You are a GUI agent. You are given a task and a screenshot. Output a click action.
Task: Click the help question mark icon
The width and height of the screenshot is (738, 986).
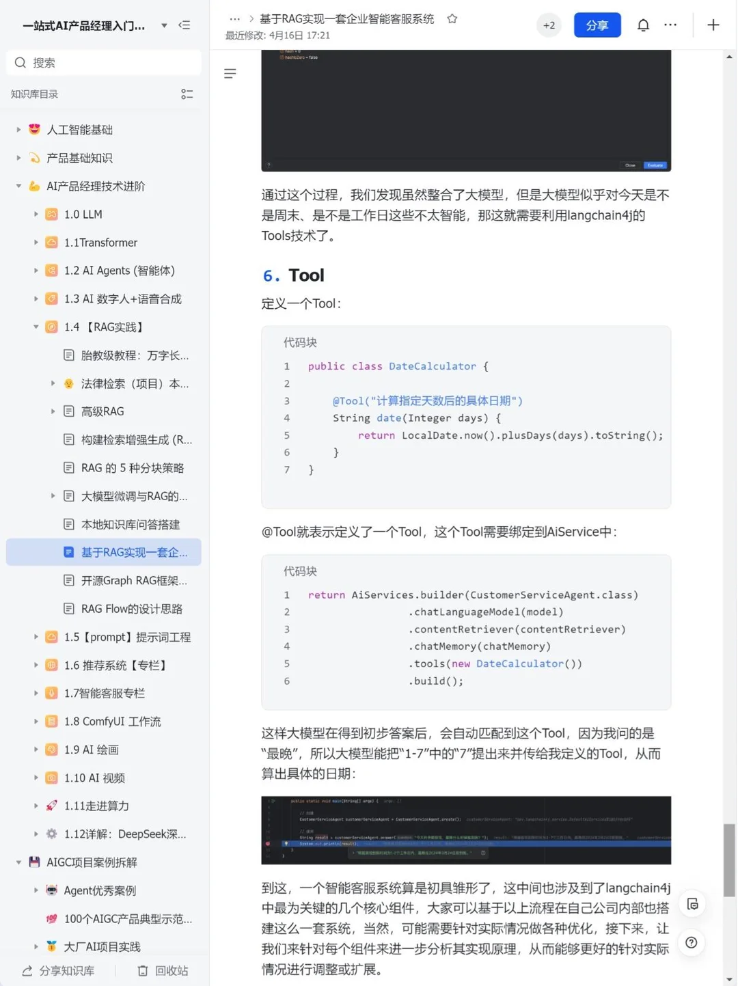[692, 943]
